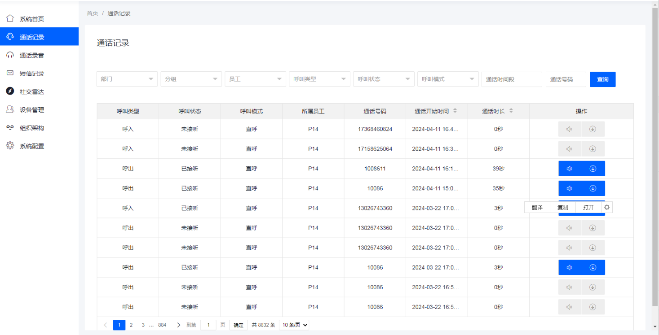Viewport: 659px width, 335px height.
Task: Play the recording for the 1008611 call
Action: (x=570, y=168)
